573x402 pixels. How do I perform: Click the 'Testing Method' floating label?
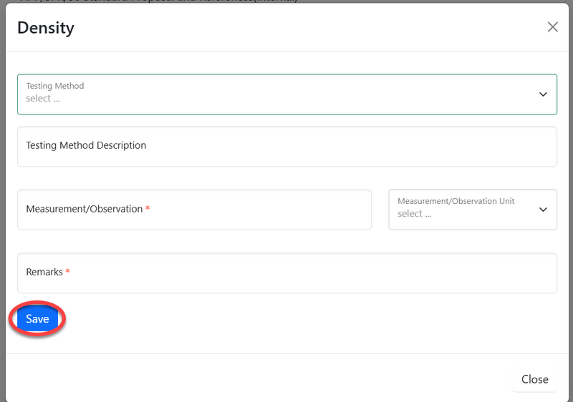tap(55, 86)
